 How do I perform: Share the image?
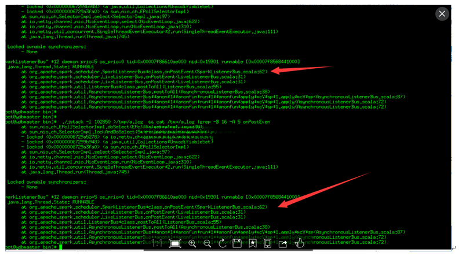[x=283, y=244]
